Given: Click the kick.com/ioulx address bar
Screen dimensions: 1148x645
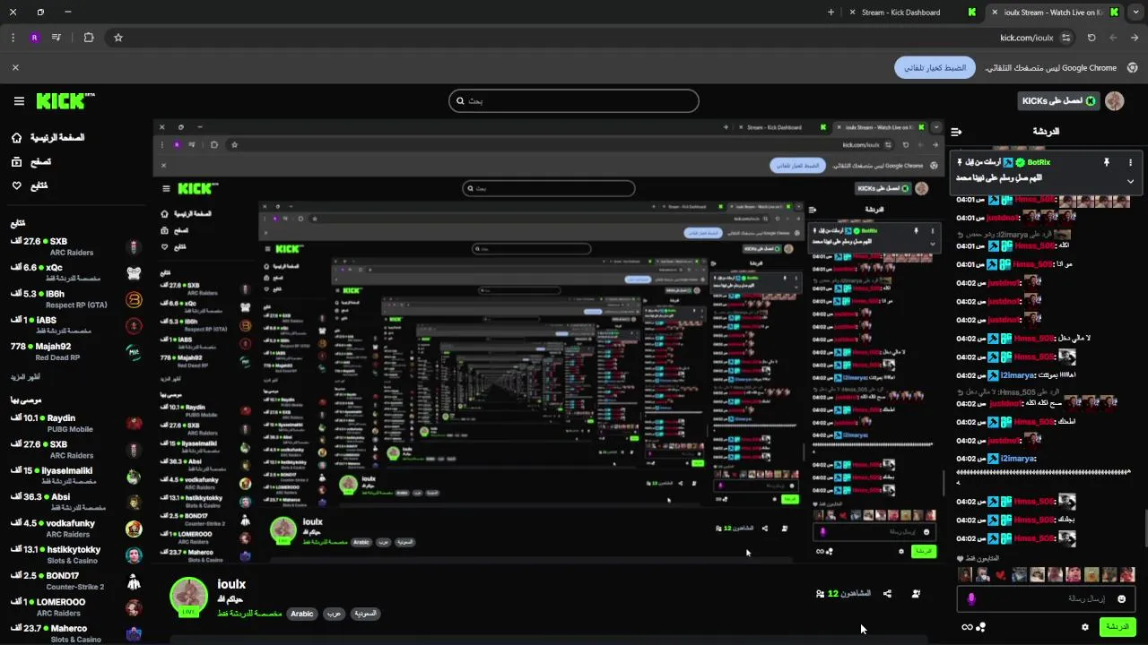Looking at the screenshot, I should [1027, 38].
